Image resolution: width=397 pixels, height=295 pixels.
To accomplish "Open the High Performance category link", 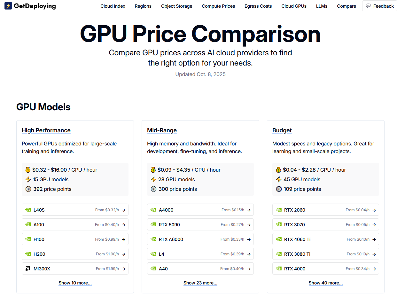I will click(x=46, y=130).
